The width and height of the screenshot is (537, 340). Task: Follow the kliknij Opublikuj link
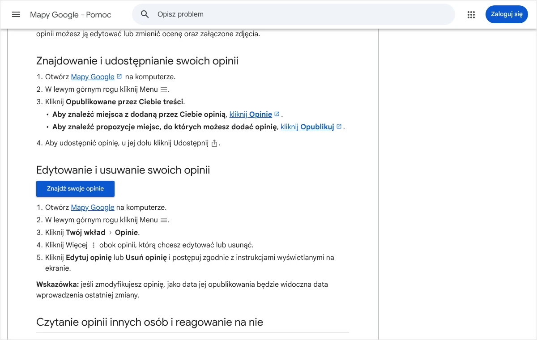click(307, 127)
